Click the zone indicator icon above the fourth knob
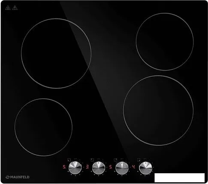The image size is (208, 184). click(139, 159)
